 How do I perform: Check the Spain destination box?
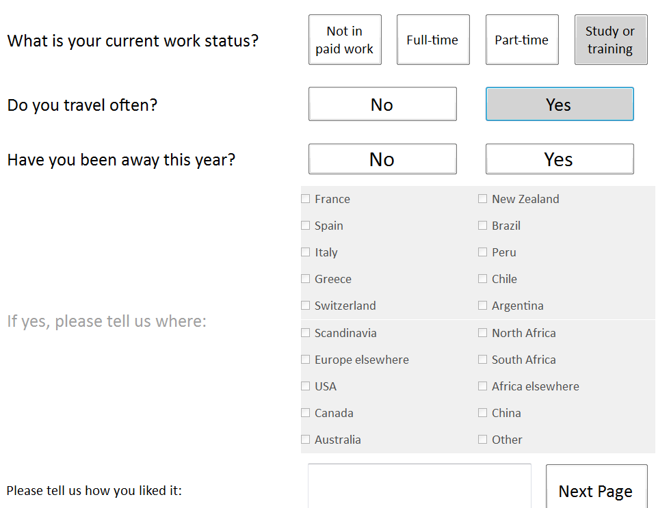pos(306,226)
